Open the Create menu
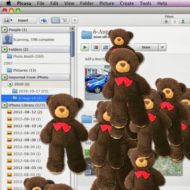Screen dimensions: 190x190 click(127, 3)
